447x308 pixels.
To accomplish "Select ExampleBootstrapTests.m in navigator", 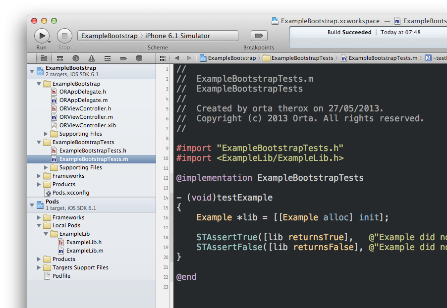I will click(91, 159).
